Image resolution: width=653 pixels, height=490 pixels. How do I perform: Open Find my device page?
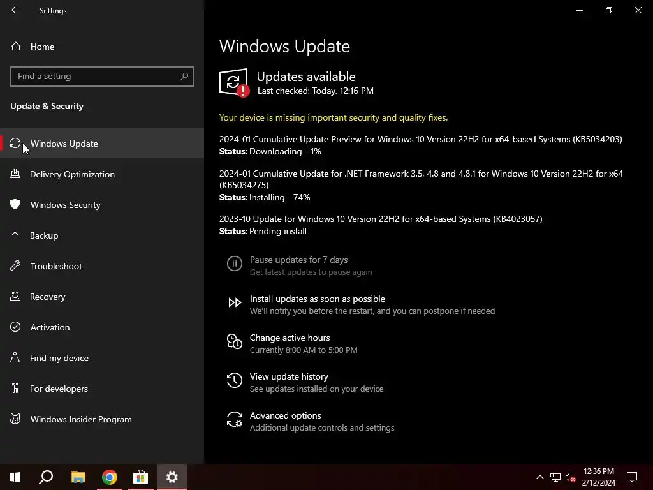pyautogui.click(x=102, y=358)
